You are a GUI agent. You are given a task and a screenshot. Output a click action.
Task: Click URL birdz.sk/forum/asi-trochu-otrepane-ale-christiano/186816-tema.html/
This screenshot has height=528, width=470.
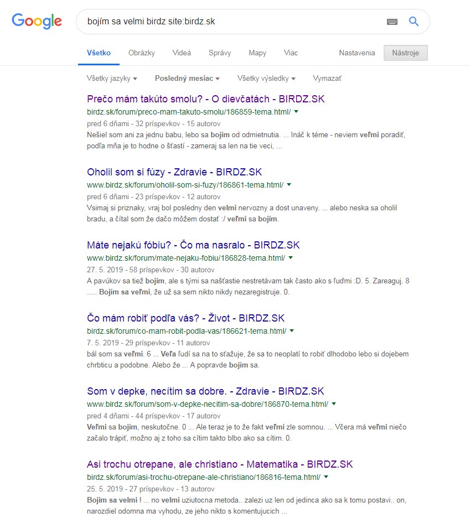click(x=204, y=478)
